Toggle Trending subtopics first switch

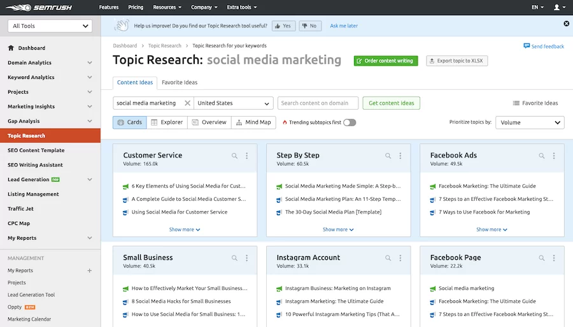click(x=350, y=122)
